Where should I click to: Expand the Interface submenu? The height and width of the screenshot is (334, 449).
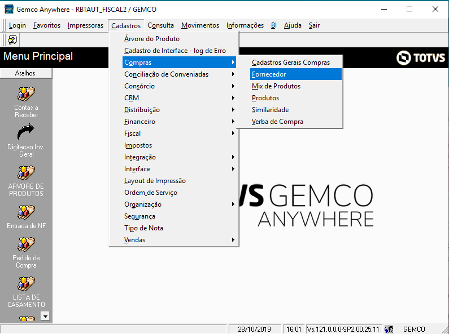179,169
